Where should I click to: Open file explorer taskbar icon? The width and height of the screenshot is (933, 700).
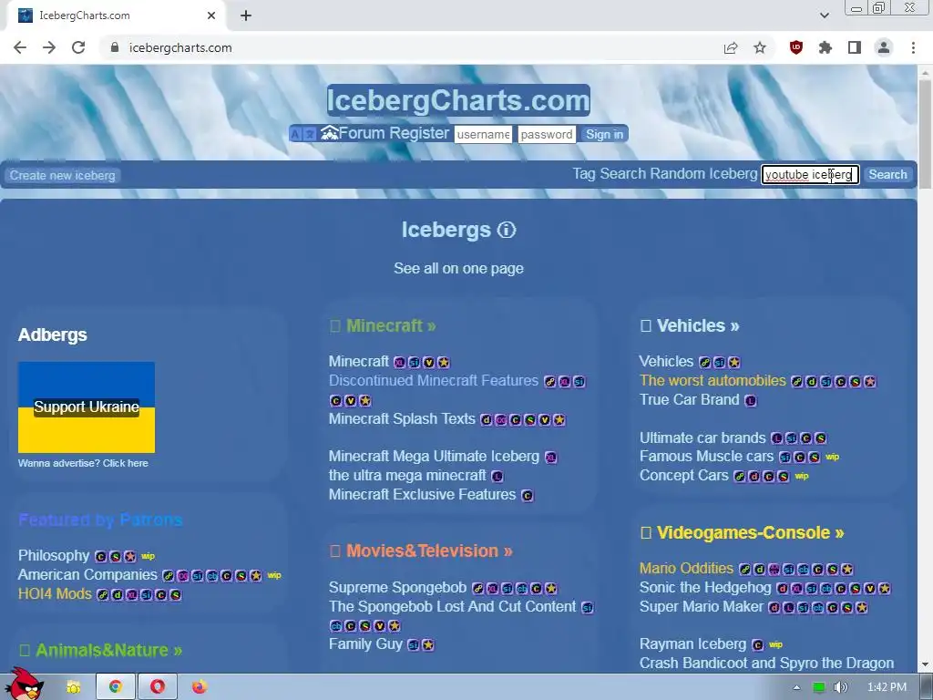[74, 687]
